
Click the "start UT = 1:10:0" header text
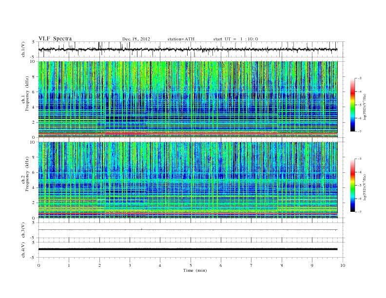click(x=235, y=39)
